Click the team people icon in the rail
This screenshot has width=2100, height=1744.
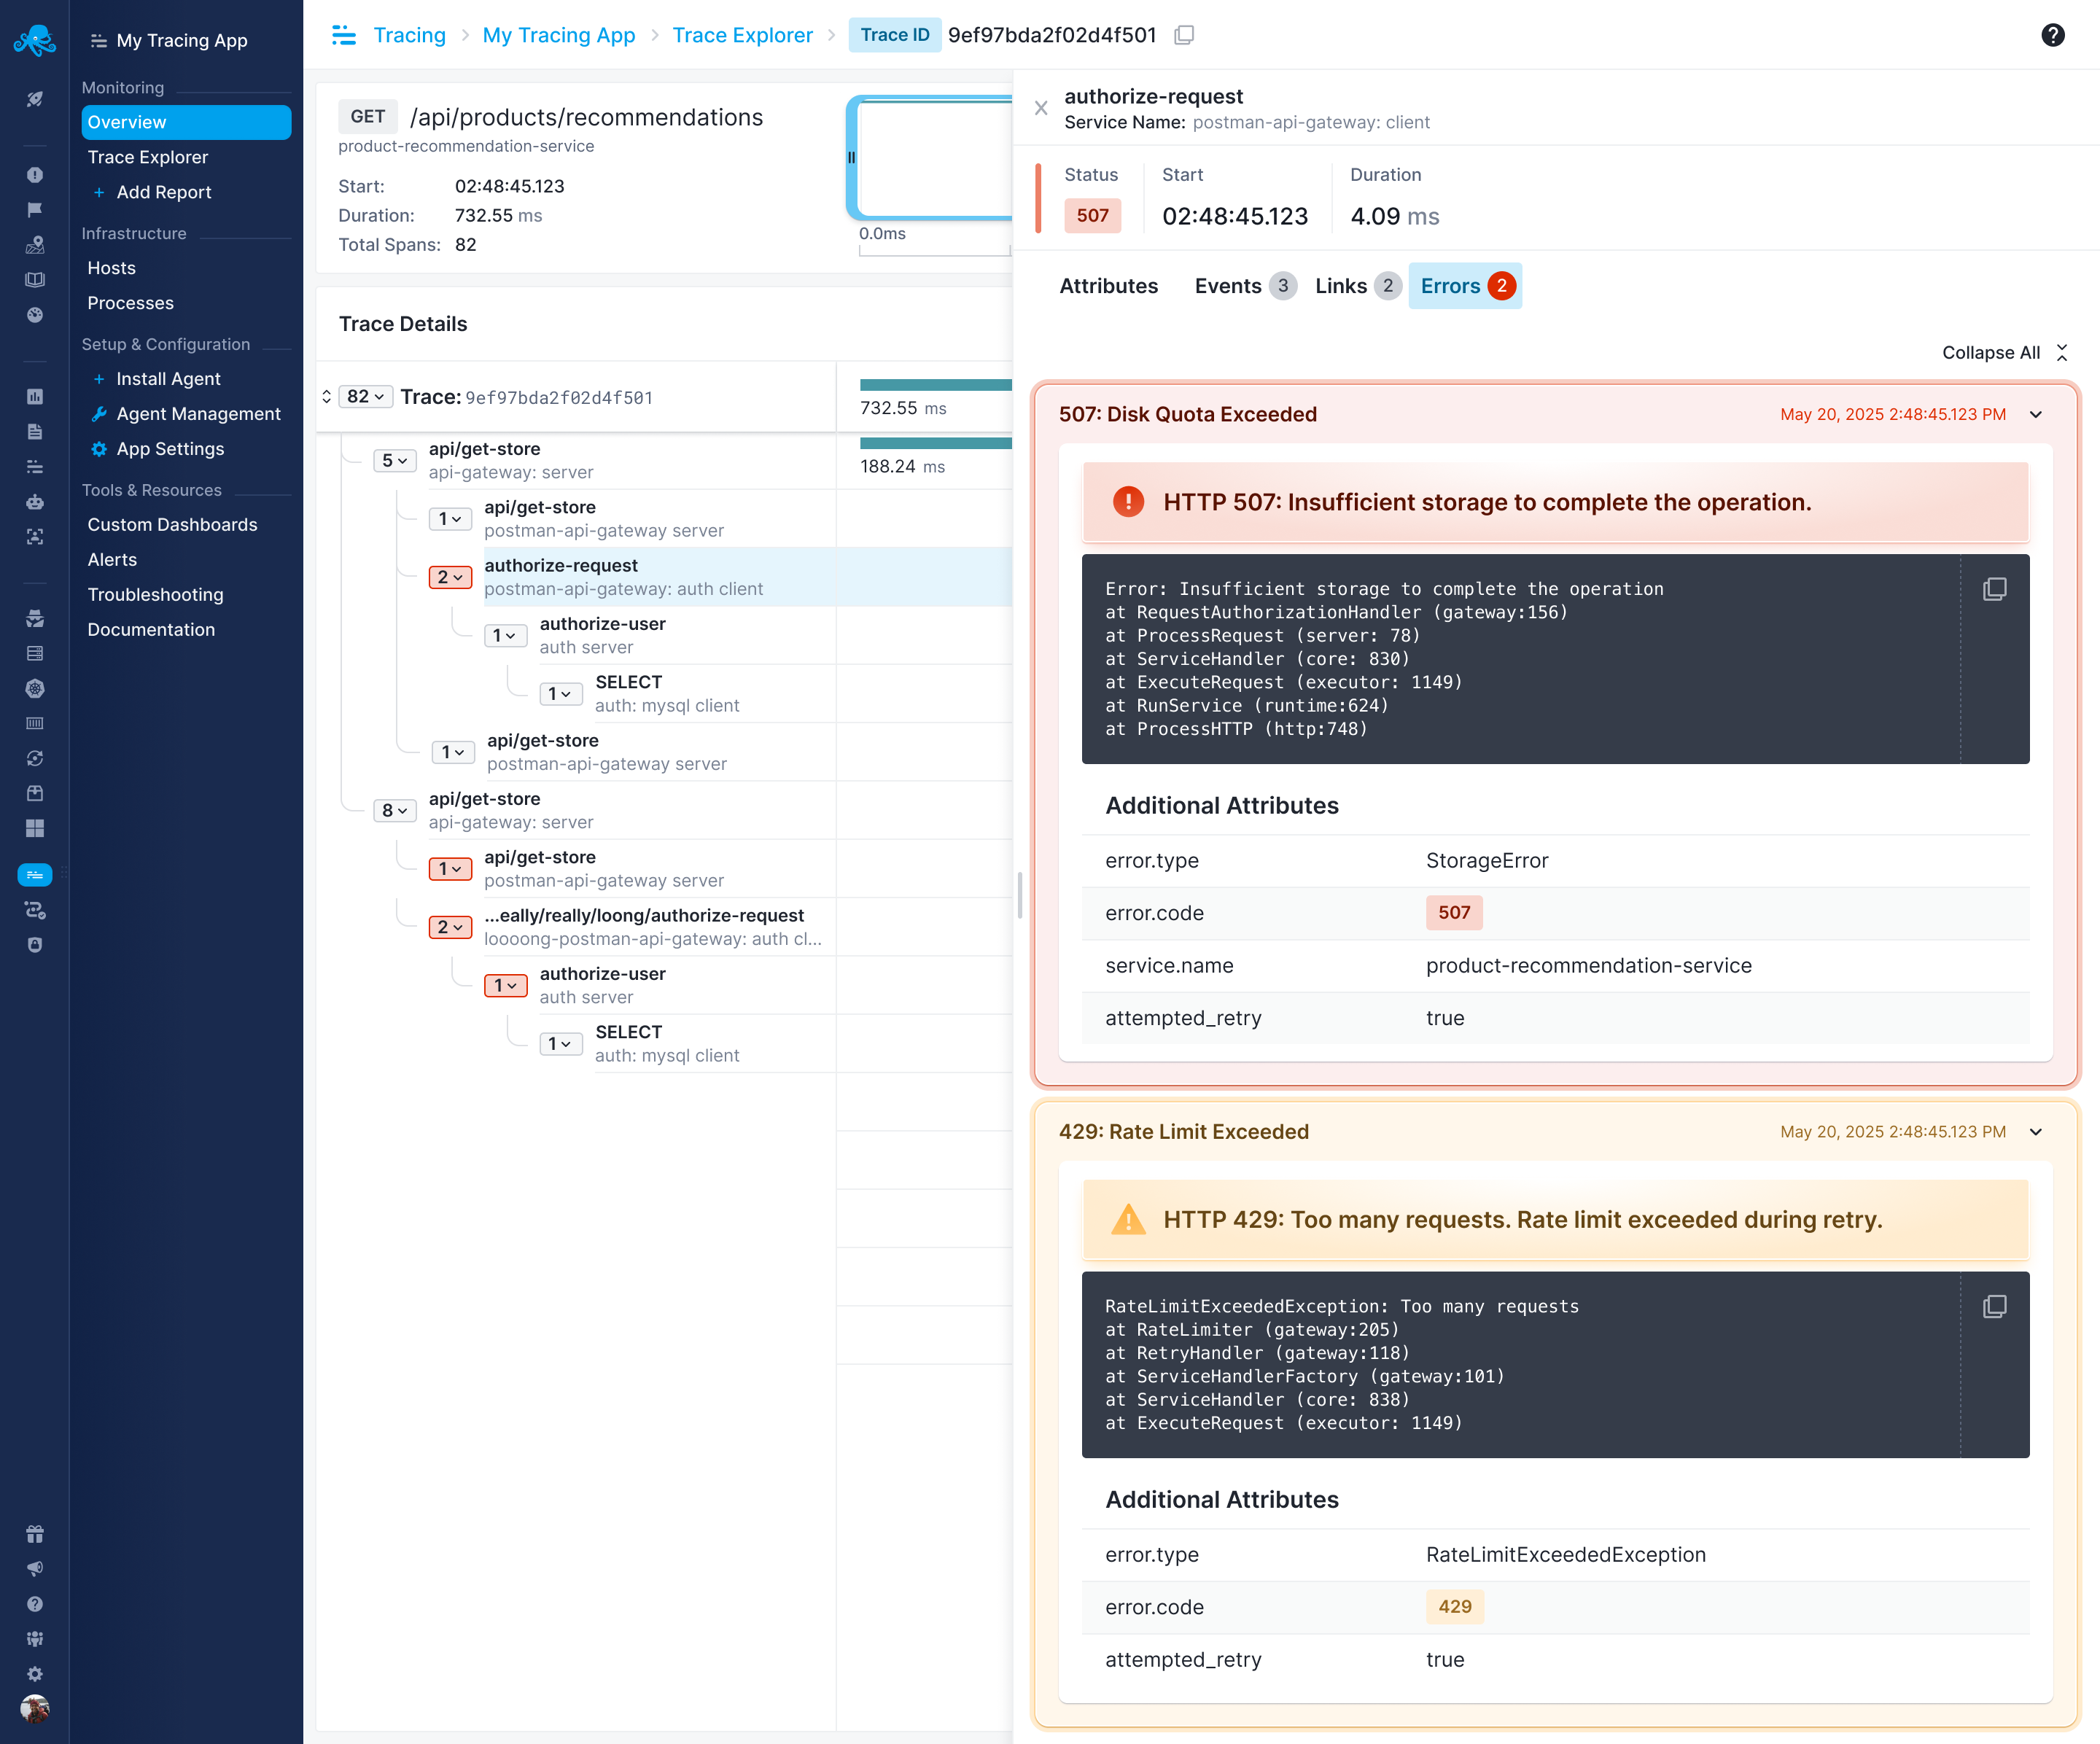tap(35, 1639)
